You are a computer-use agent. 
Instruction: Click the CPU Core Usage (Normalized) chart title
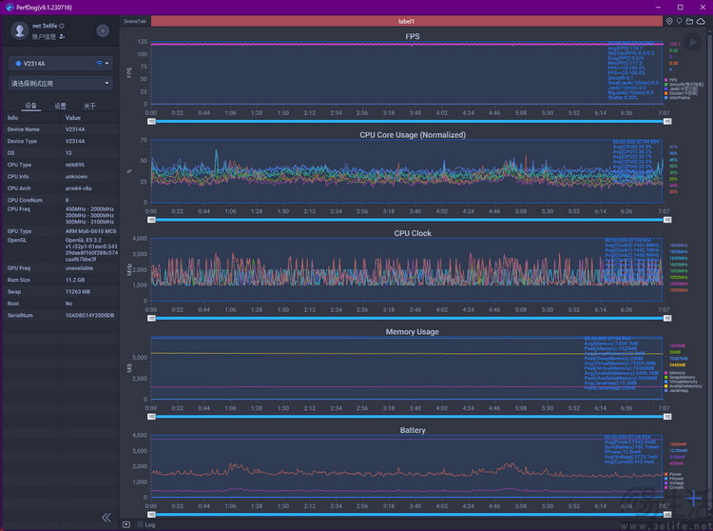[x=413, y=135]
